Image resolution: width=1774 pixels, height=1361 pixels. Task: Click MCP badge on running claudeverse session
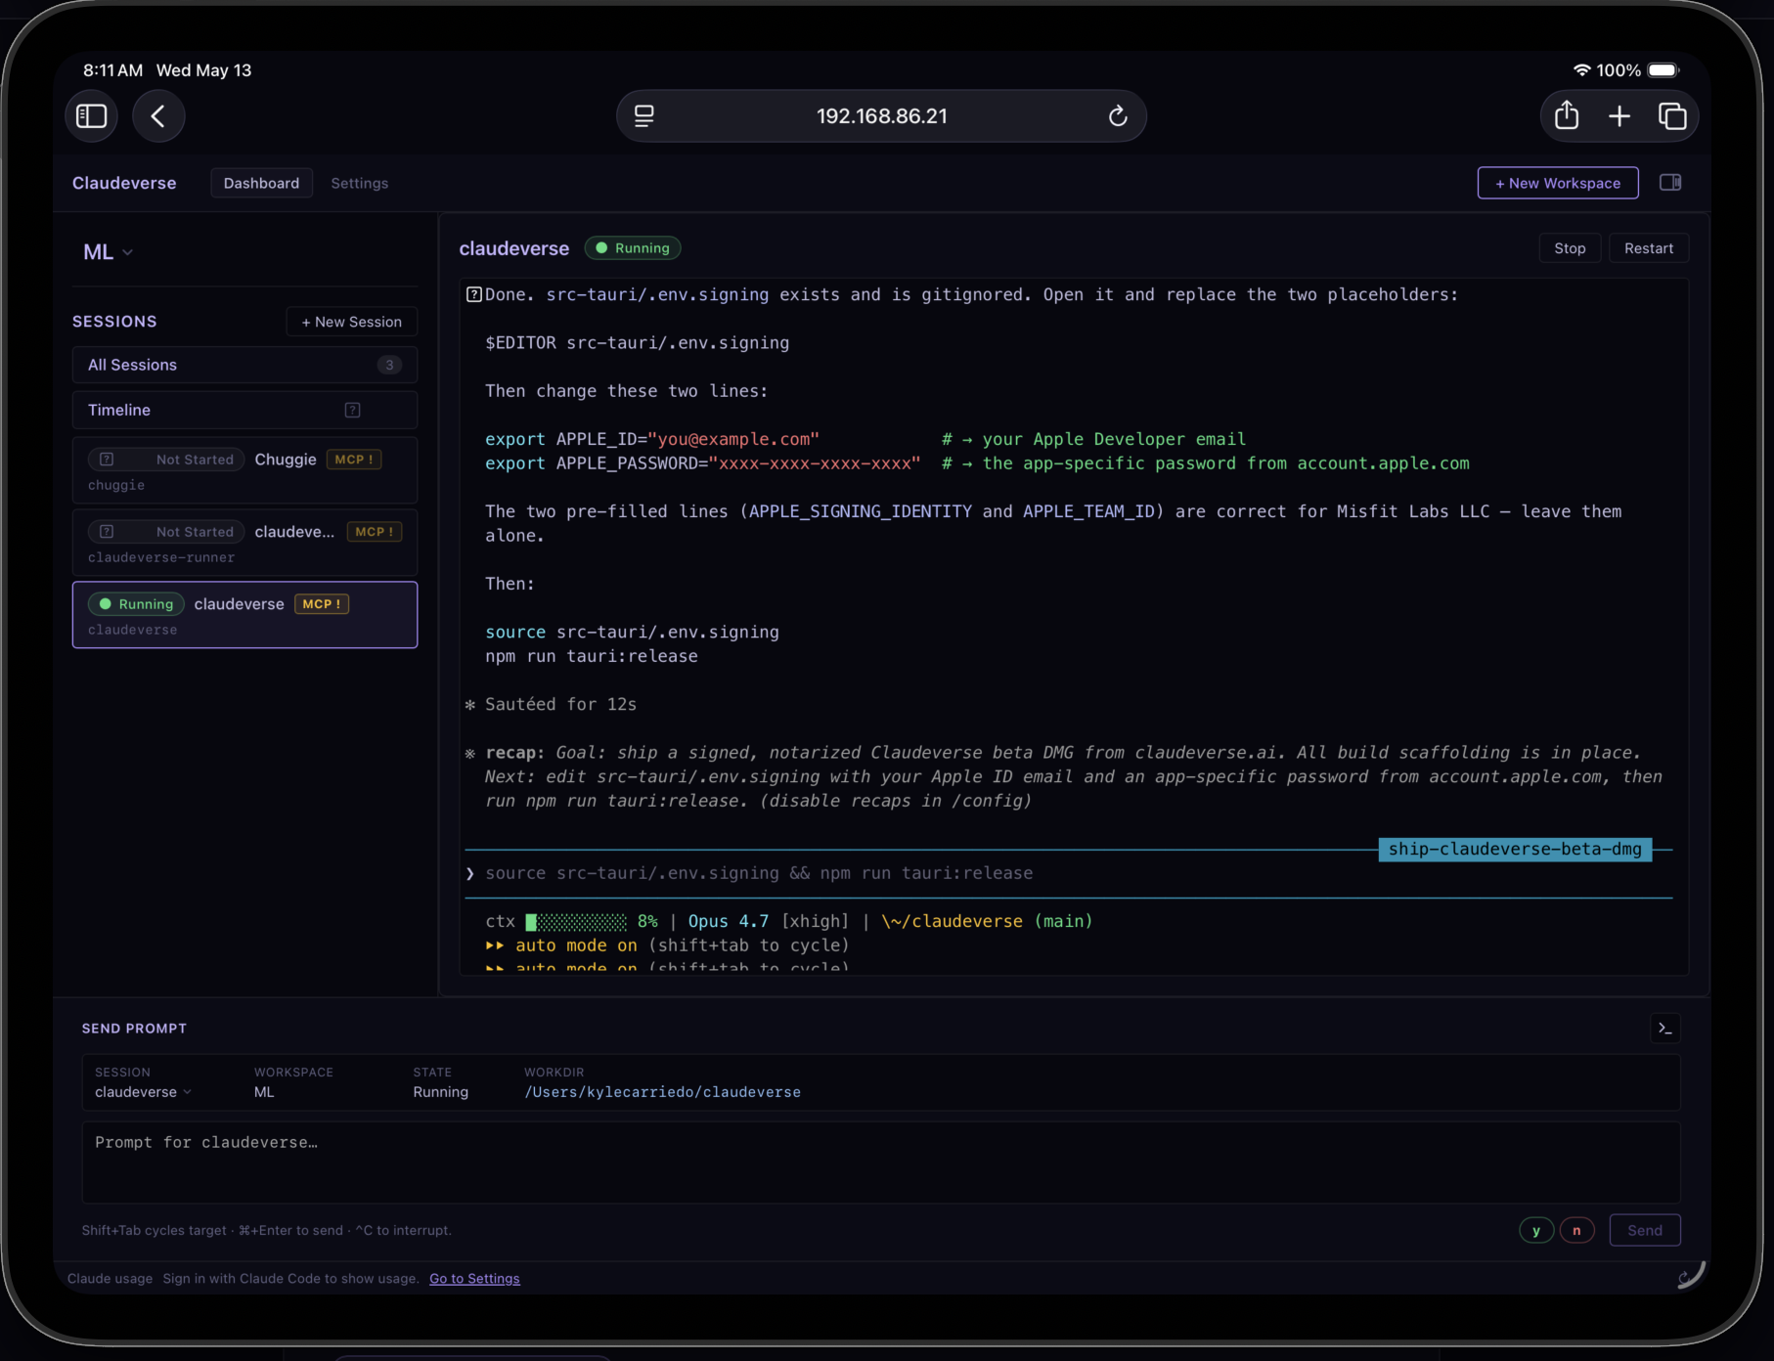coord(322,604)
